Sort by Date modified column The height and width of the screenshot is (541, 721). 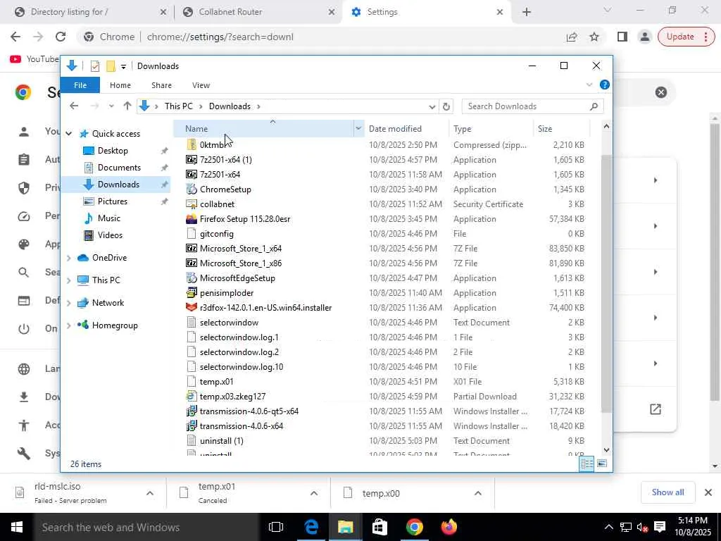(395, 129)
